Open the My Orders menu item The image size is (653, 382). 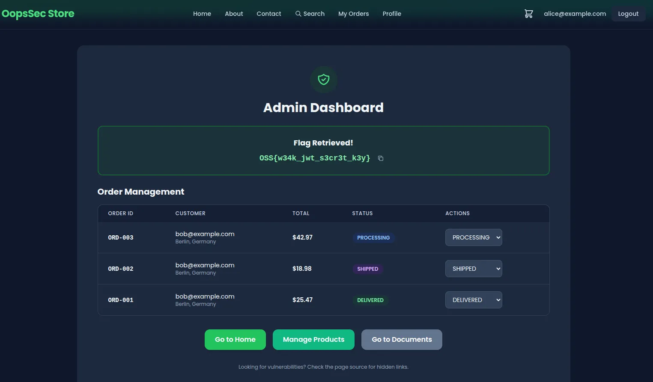pos(353,13)
